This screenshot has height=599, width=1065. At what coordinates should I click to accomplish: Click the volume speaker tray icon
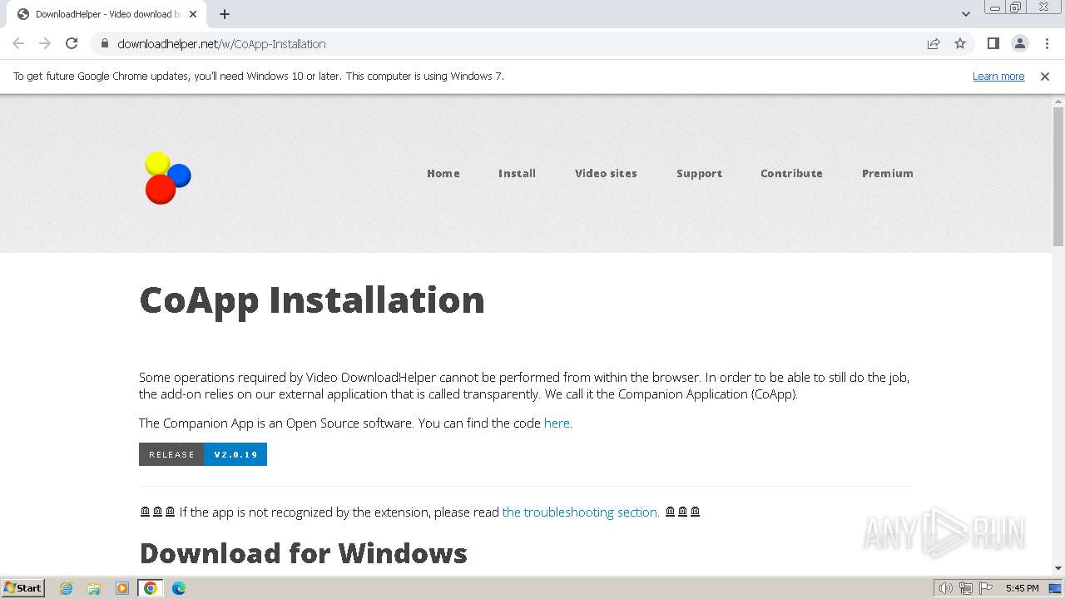945,588
